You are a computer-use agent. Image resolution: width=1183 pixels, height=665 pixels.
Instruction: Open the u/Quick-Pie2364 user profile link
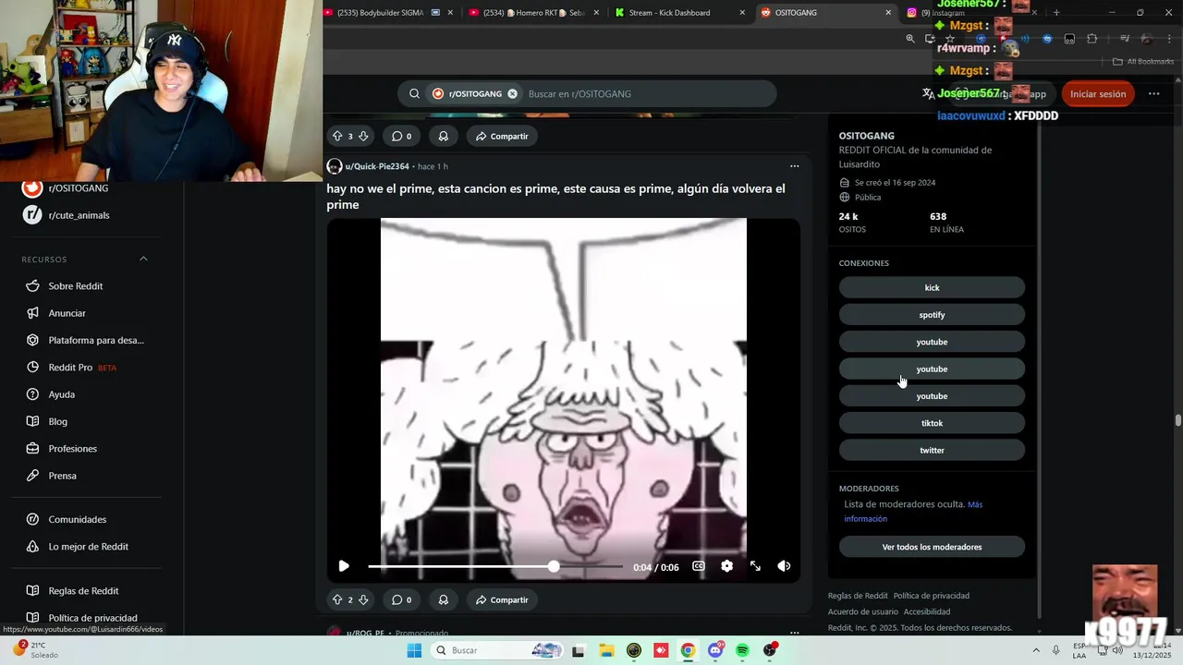pos(377,166)
